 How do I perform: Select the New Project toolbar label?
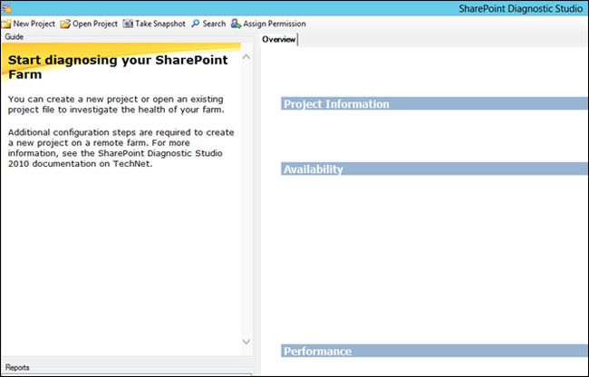pyautogui.click(x=34, y=24)
